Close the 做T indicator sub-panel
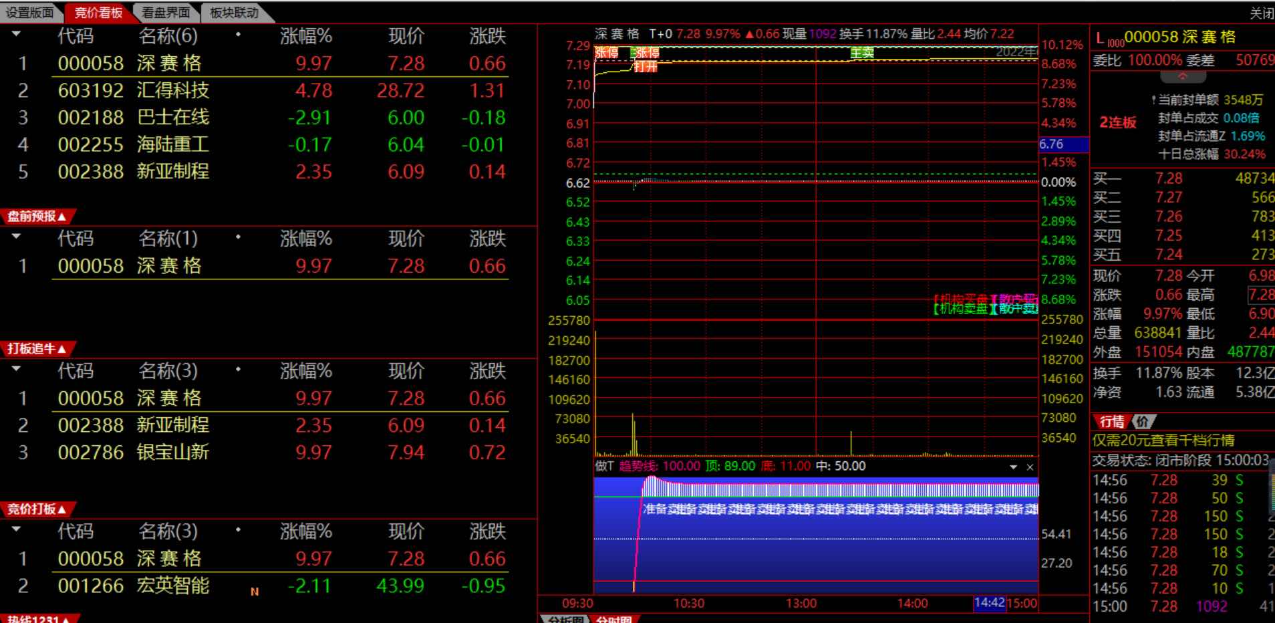The height and width of the screenshot is (623, 1275). [1030, 467]
